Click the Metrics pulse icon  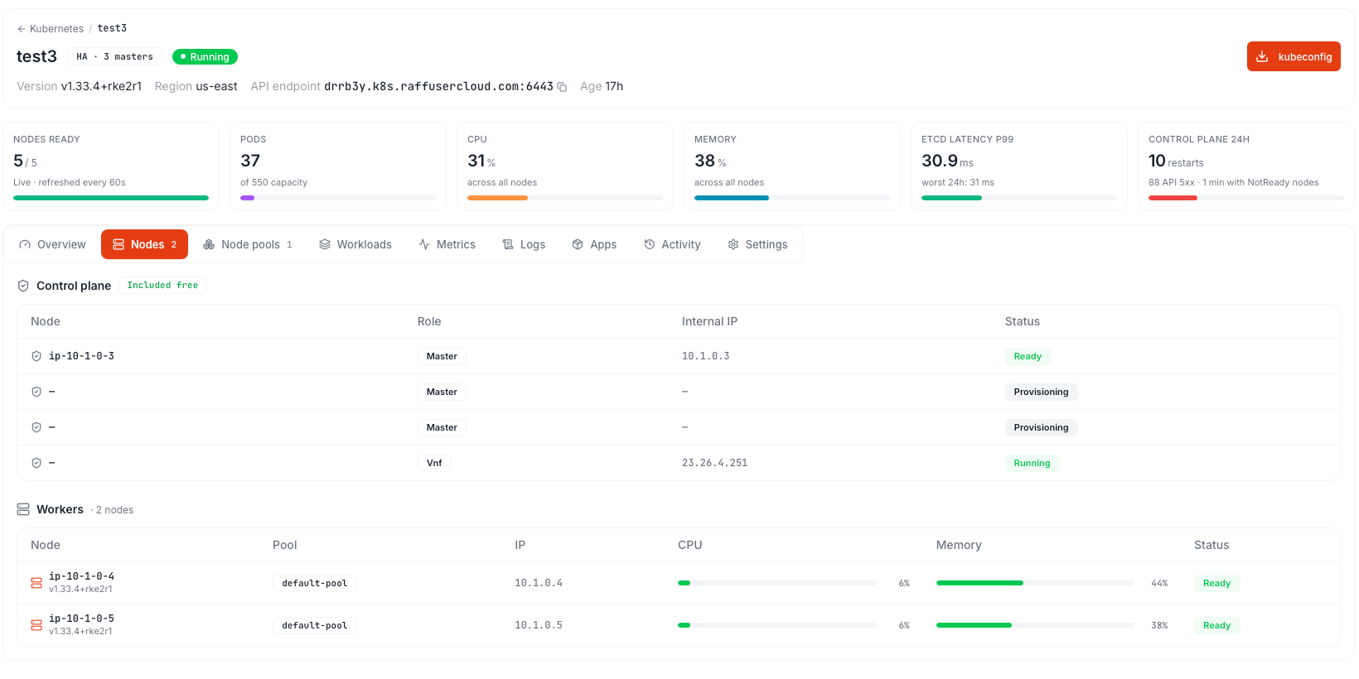click(x=424, y=244)
